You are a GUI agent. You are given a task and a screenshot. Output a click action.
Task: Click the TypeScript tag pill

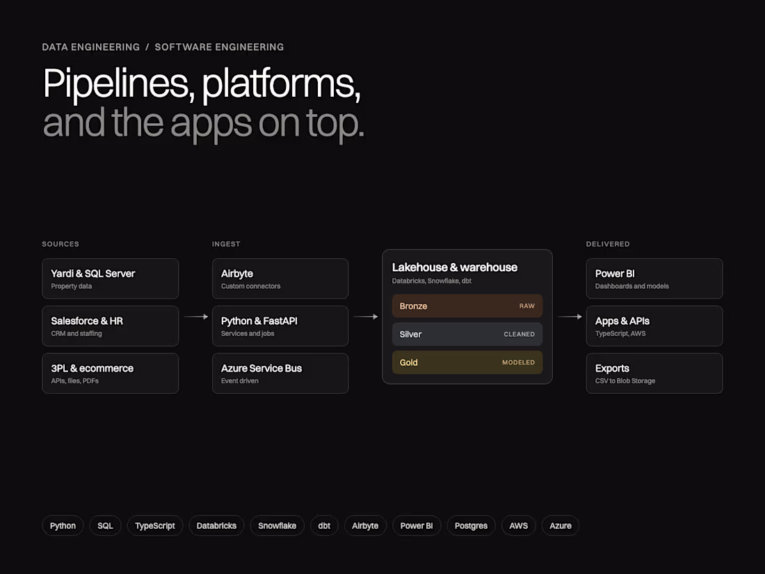click(155, 526)
